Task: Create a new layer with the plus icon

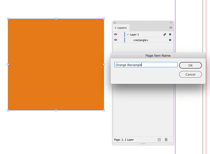Action: tap(159, 139)
